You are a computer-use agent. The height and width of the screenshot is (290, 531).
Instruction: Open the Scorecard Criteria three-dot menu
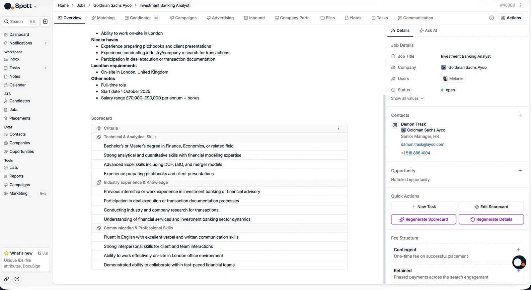339,129
